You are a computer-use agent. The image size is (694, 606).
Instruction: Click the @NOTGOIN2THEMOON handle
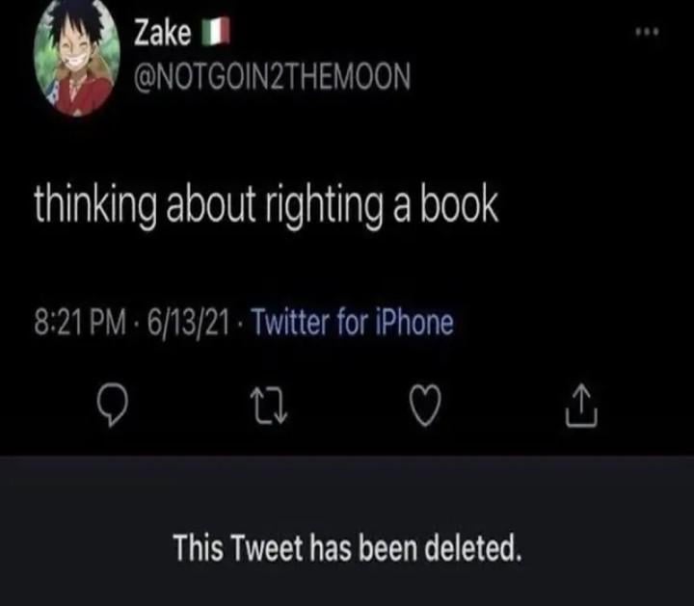pos(272,77)
